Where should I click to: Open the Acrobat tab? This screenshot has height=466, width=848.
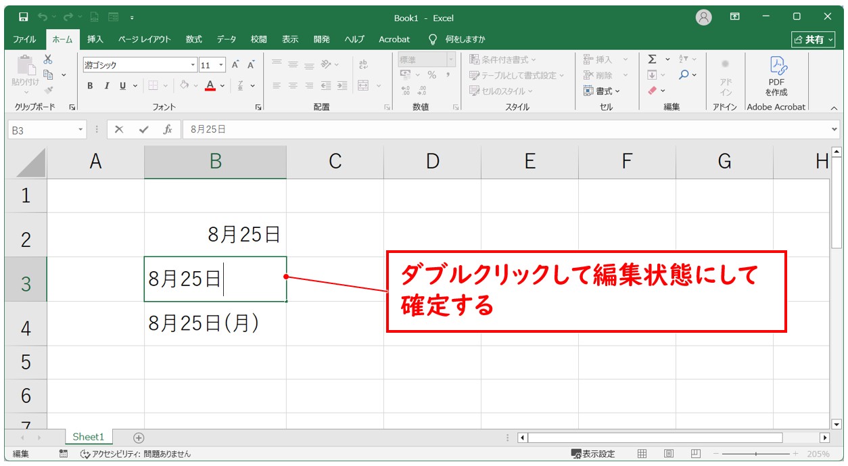click(x=394, y=39)
